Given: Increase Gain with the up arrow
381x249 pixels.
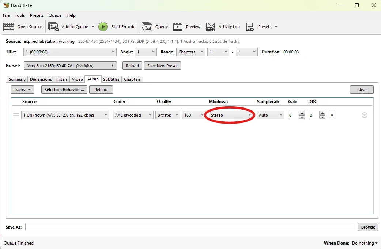Looking at the screenshot, I should click(x=302, y=113).
